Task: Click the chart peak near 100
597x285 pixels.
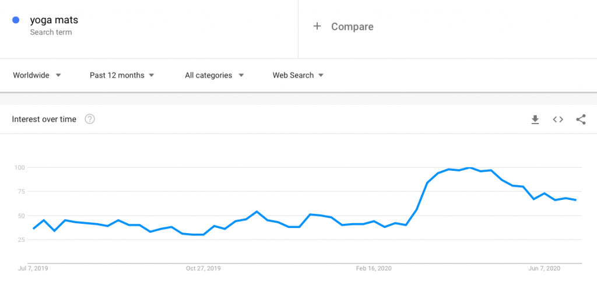Action: coord(470,167)
